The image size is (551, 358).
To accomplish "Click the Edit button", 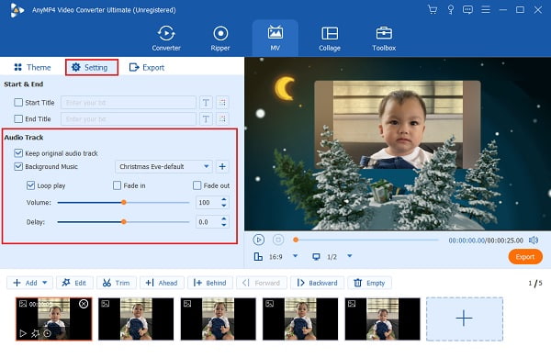I will 74,283.
